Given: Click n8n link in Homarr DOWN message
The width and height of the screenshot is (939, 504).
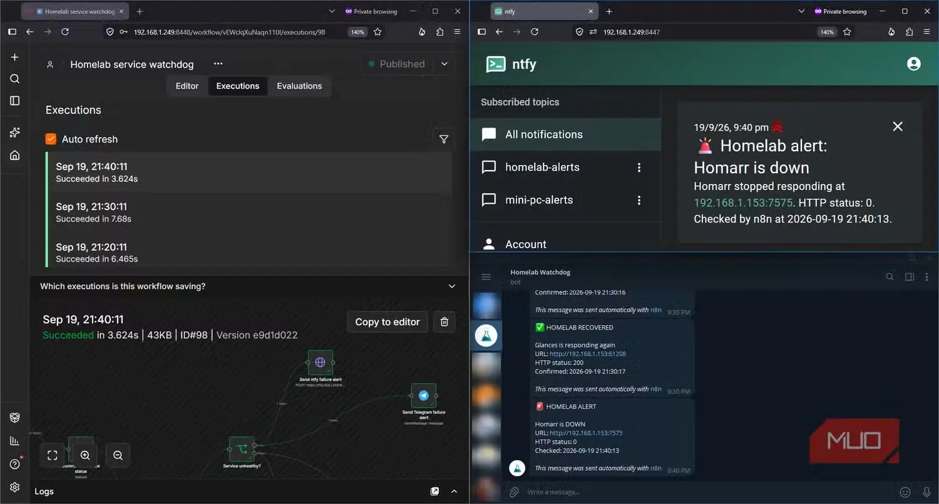Looking at the screenshot, I should point(656,468).
